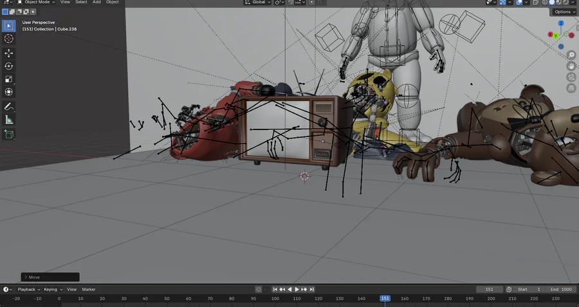This screenshot has width=579, height=307.
Task: Toggle auto keying record button
Action: pyautogui.click(x=259, y=289)
